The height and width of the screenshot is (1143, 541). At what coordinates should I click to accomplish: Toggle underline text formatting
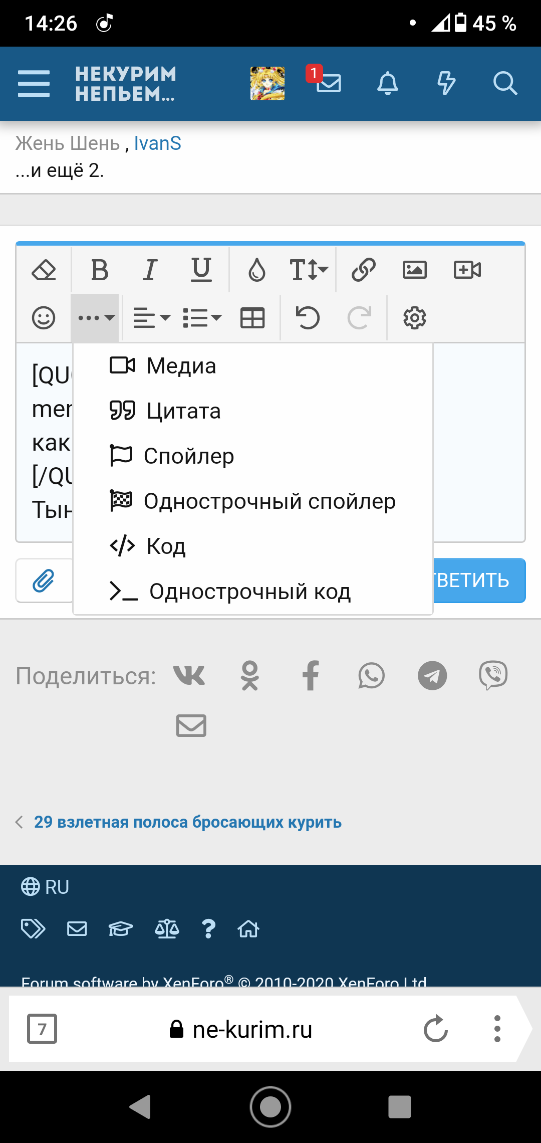click(x=201, y=270)
